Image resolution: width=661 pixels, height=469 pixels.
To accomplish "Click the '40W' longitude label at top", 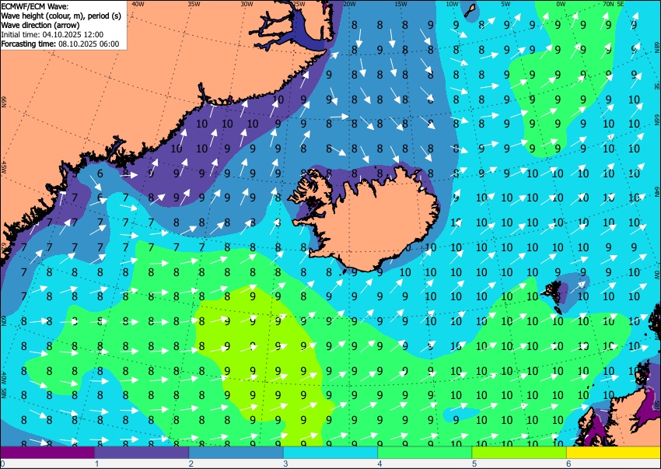I will (138, 4).
